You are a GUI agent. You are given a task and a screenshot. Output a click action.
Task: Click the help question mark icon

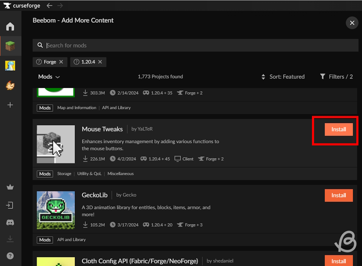point(10,256)
